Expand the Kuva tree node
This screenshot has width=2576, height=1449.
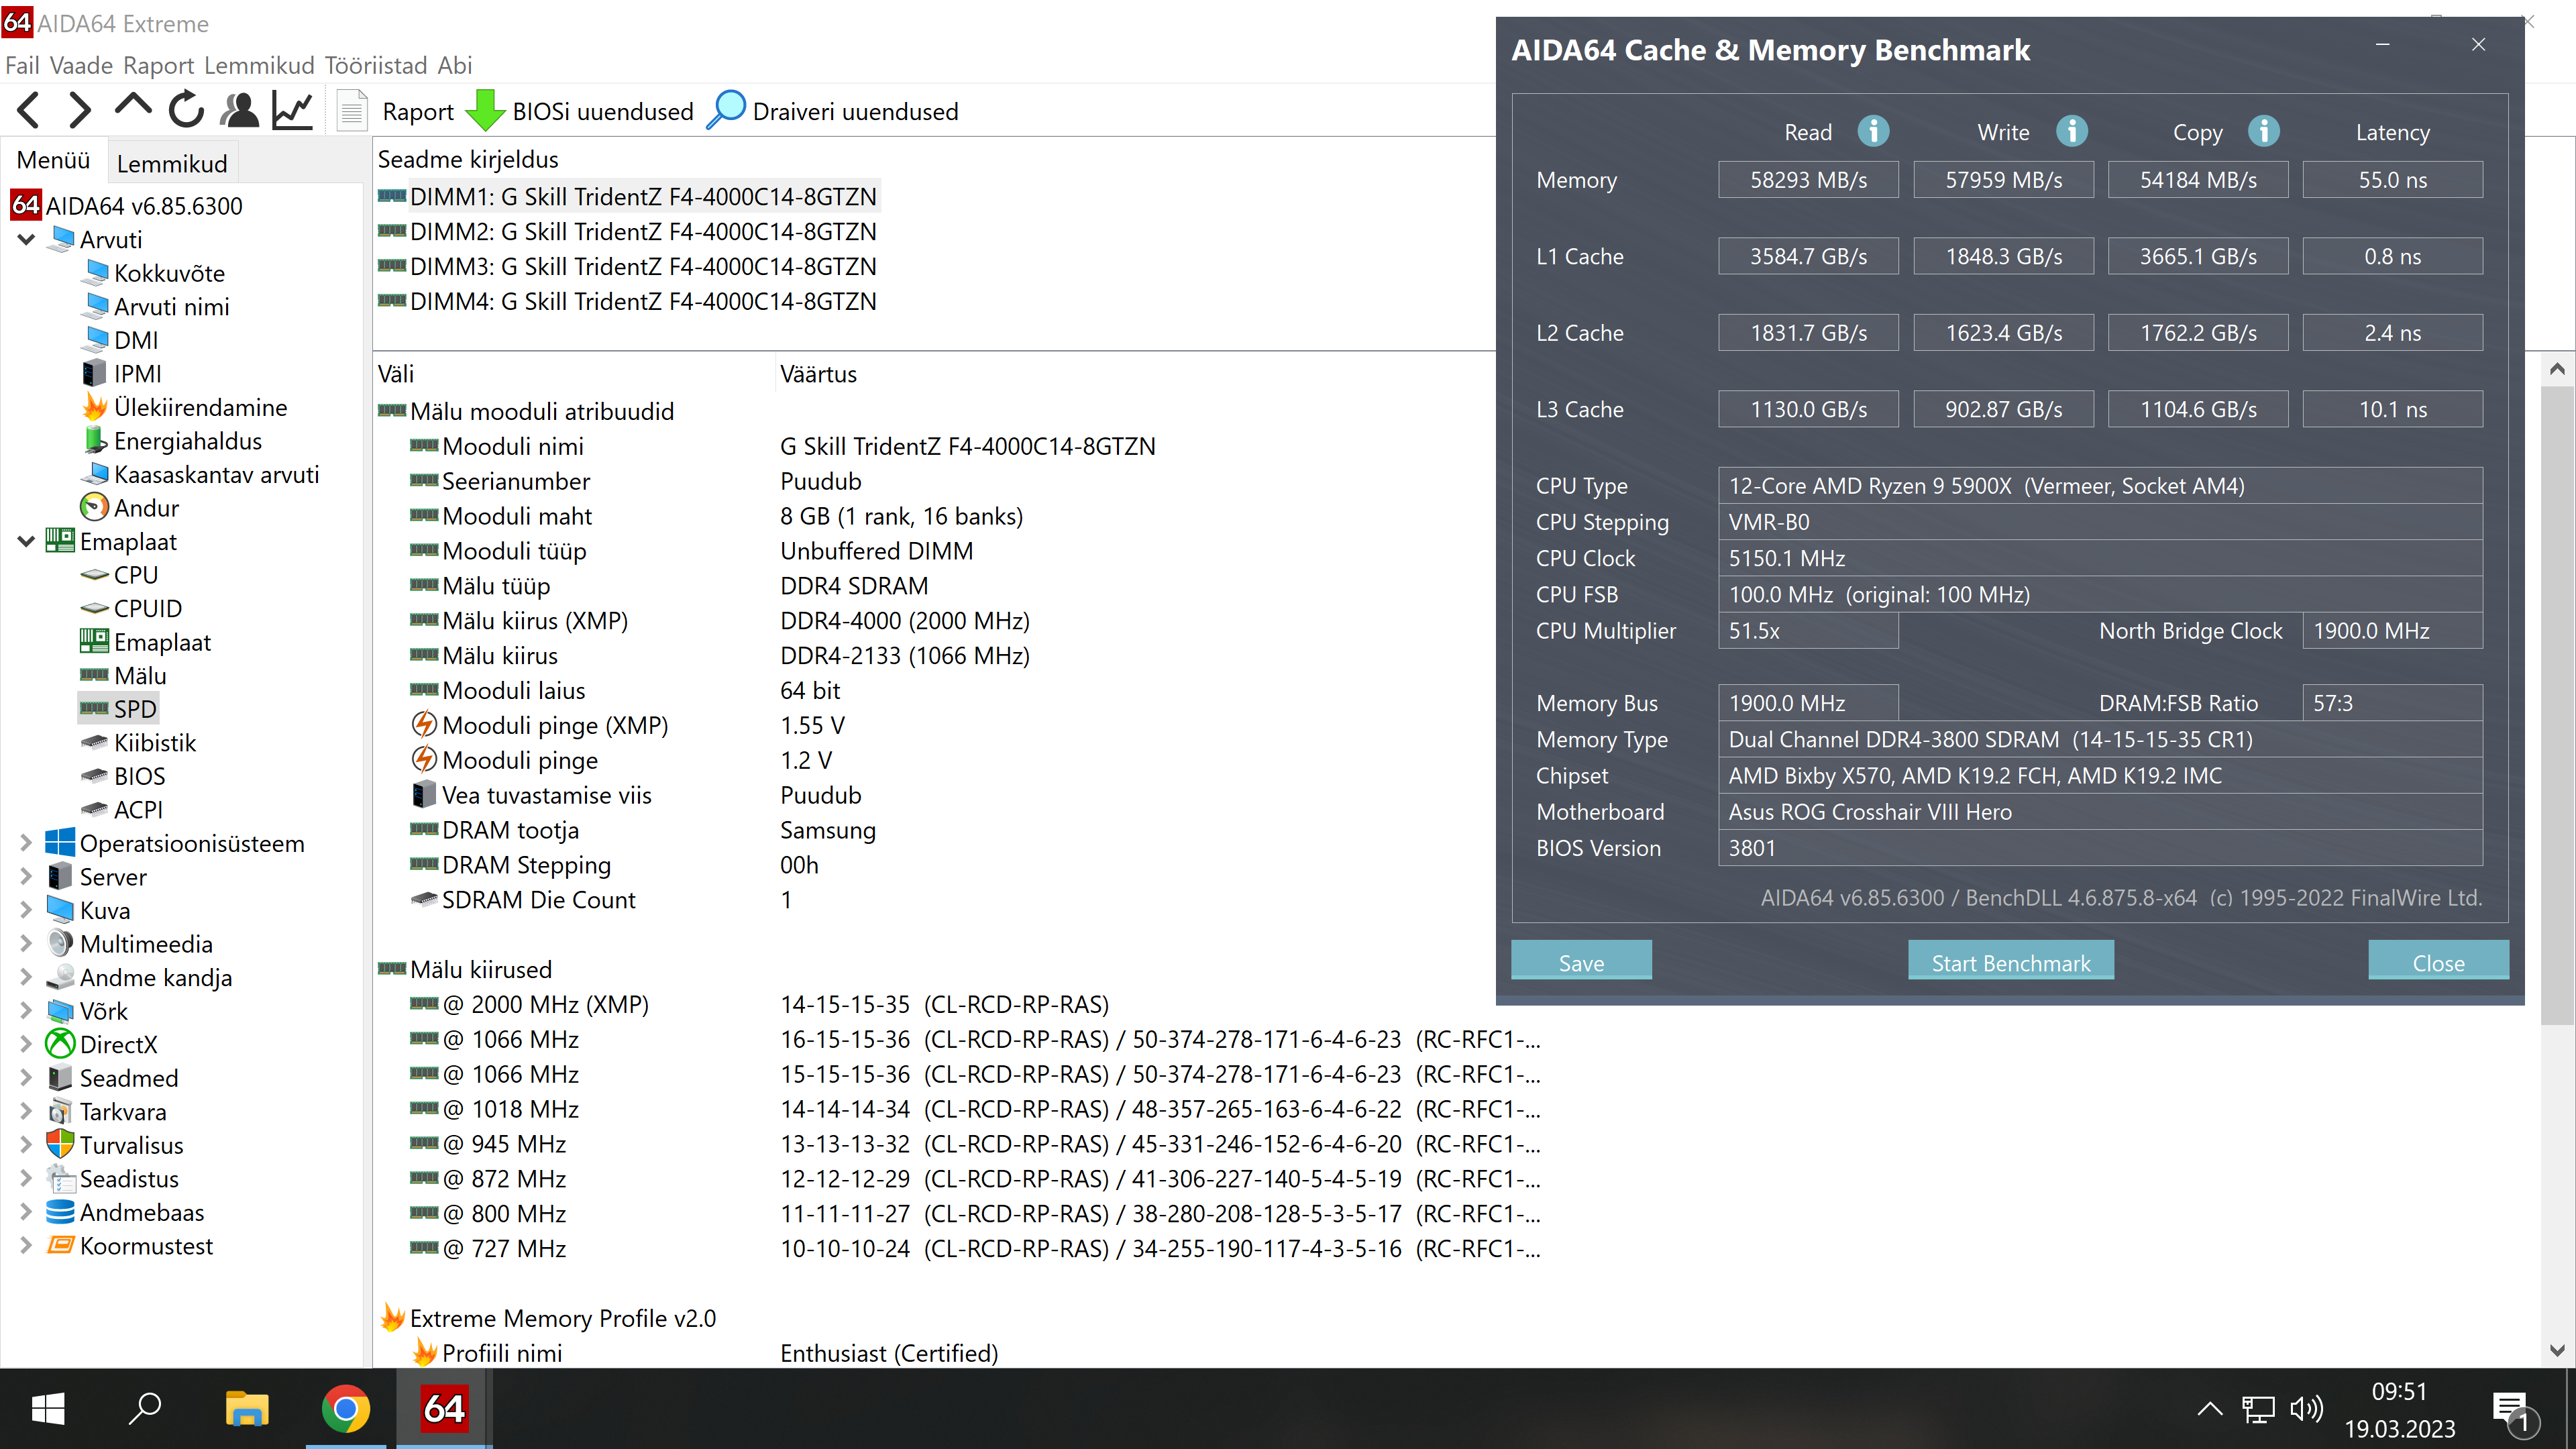27,910
